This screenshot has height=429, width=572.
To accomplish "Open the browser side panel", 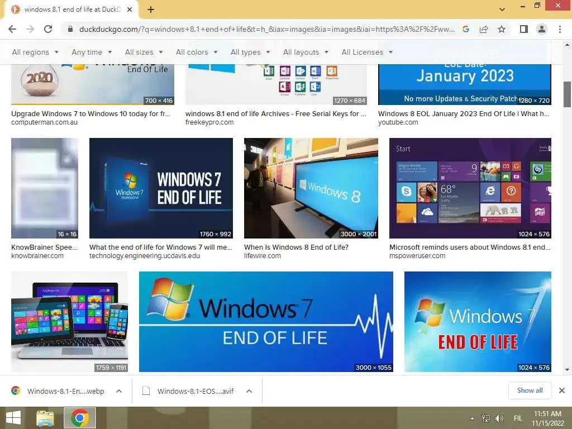I will point(523,29).
